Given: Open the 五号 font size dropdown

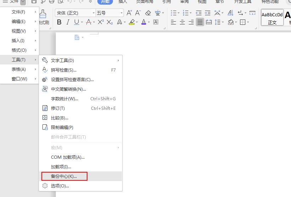Looking at the screenshot, I should [121, 13].
